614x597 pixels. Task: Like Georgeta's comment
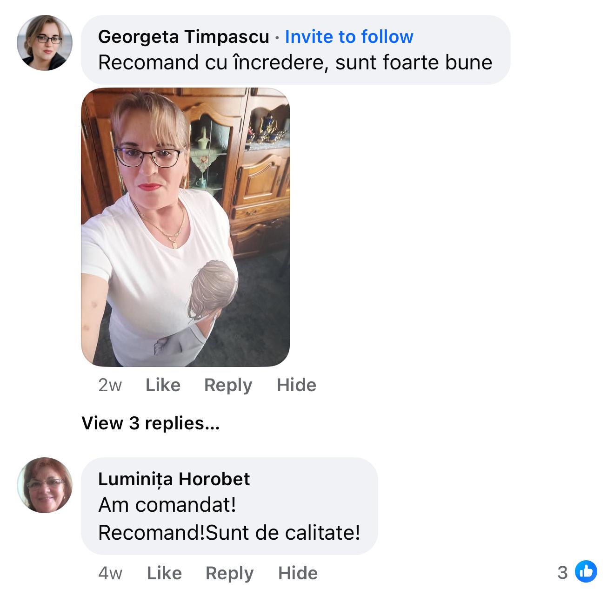pos(163,385)
